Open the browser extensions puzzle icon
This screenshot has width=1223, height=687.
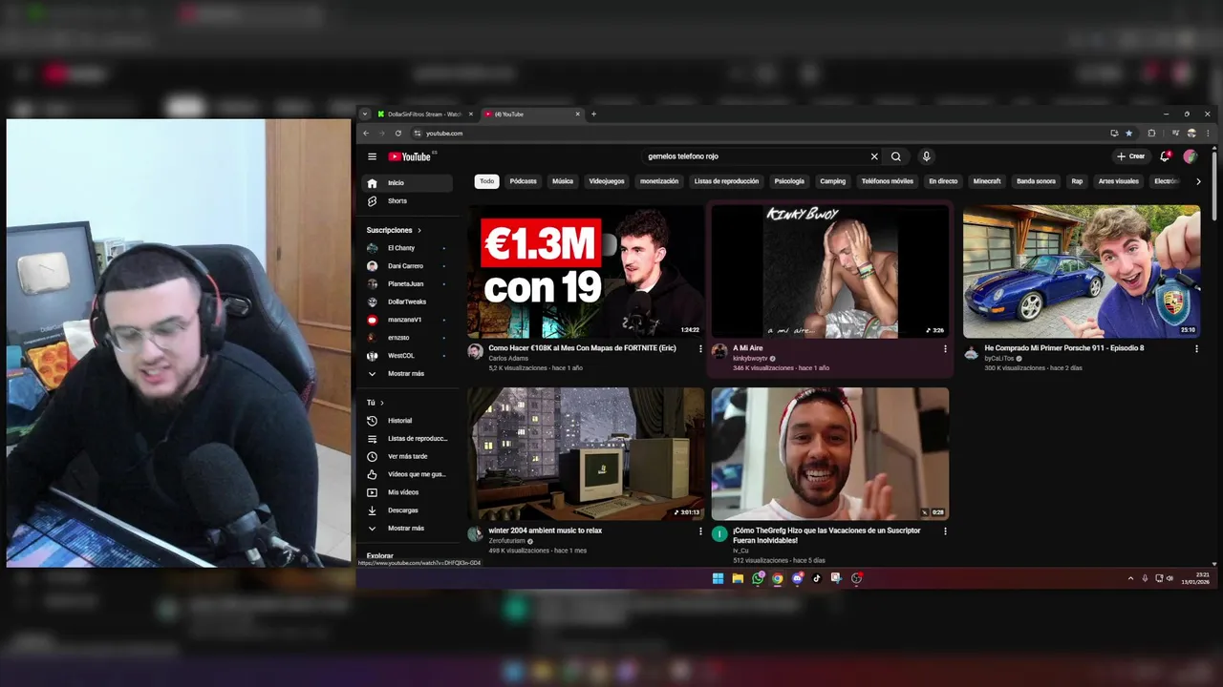(1151, 134)
